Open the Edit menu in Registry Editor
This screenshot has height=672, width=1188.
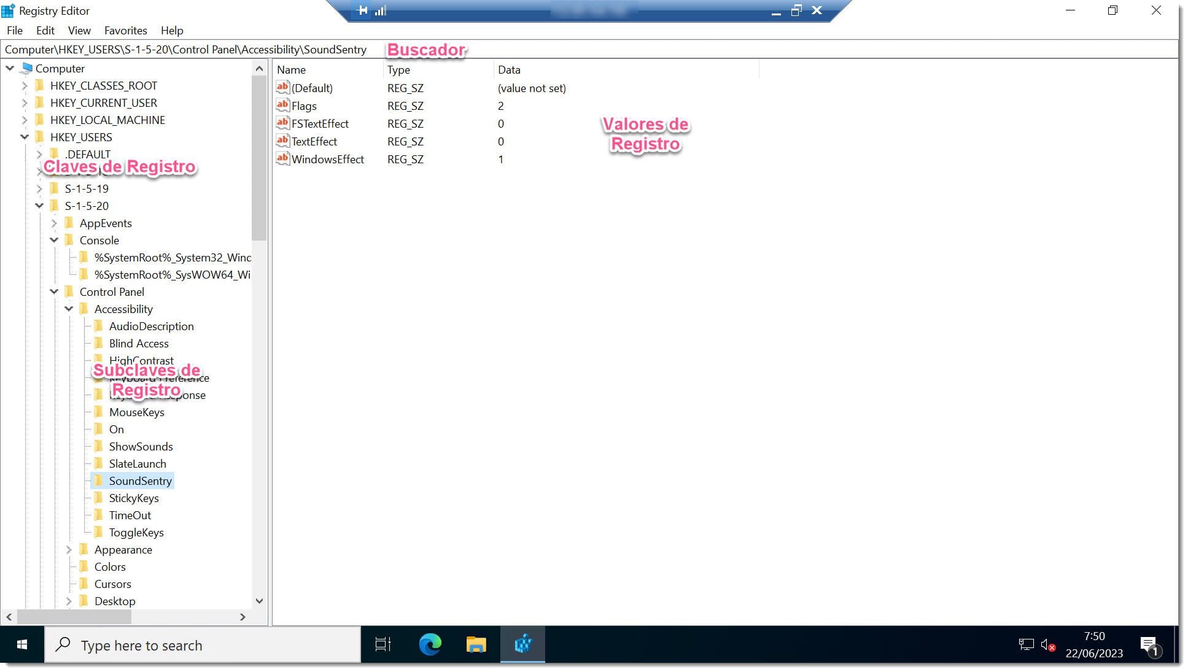(x=44, y=30)
